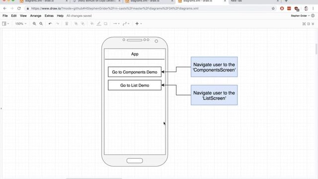Click the zoom out magnifier icon
Image resolution: width=318 pixels, height=179 pixels.
(41, 24)
